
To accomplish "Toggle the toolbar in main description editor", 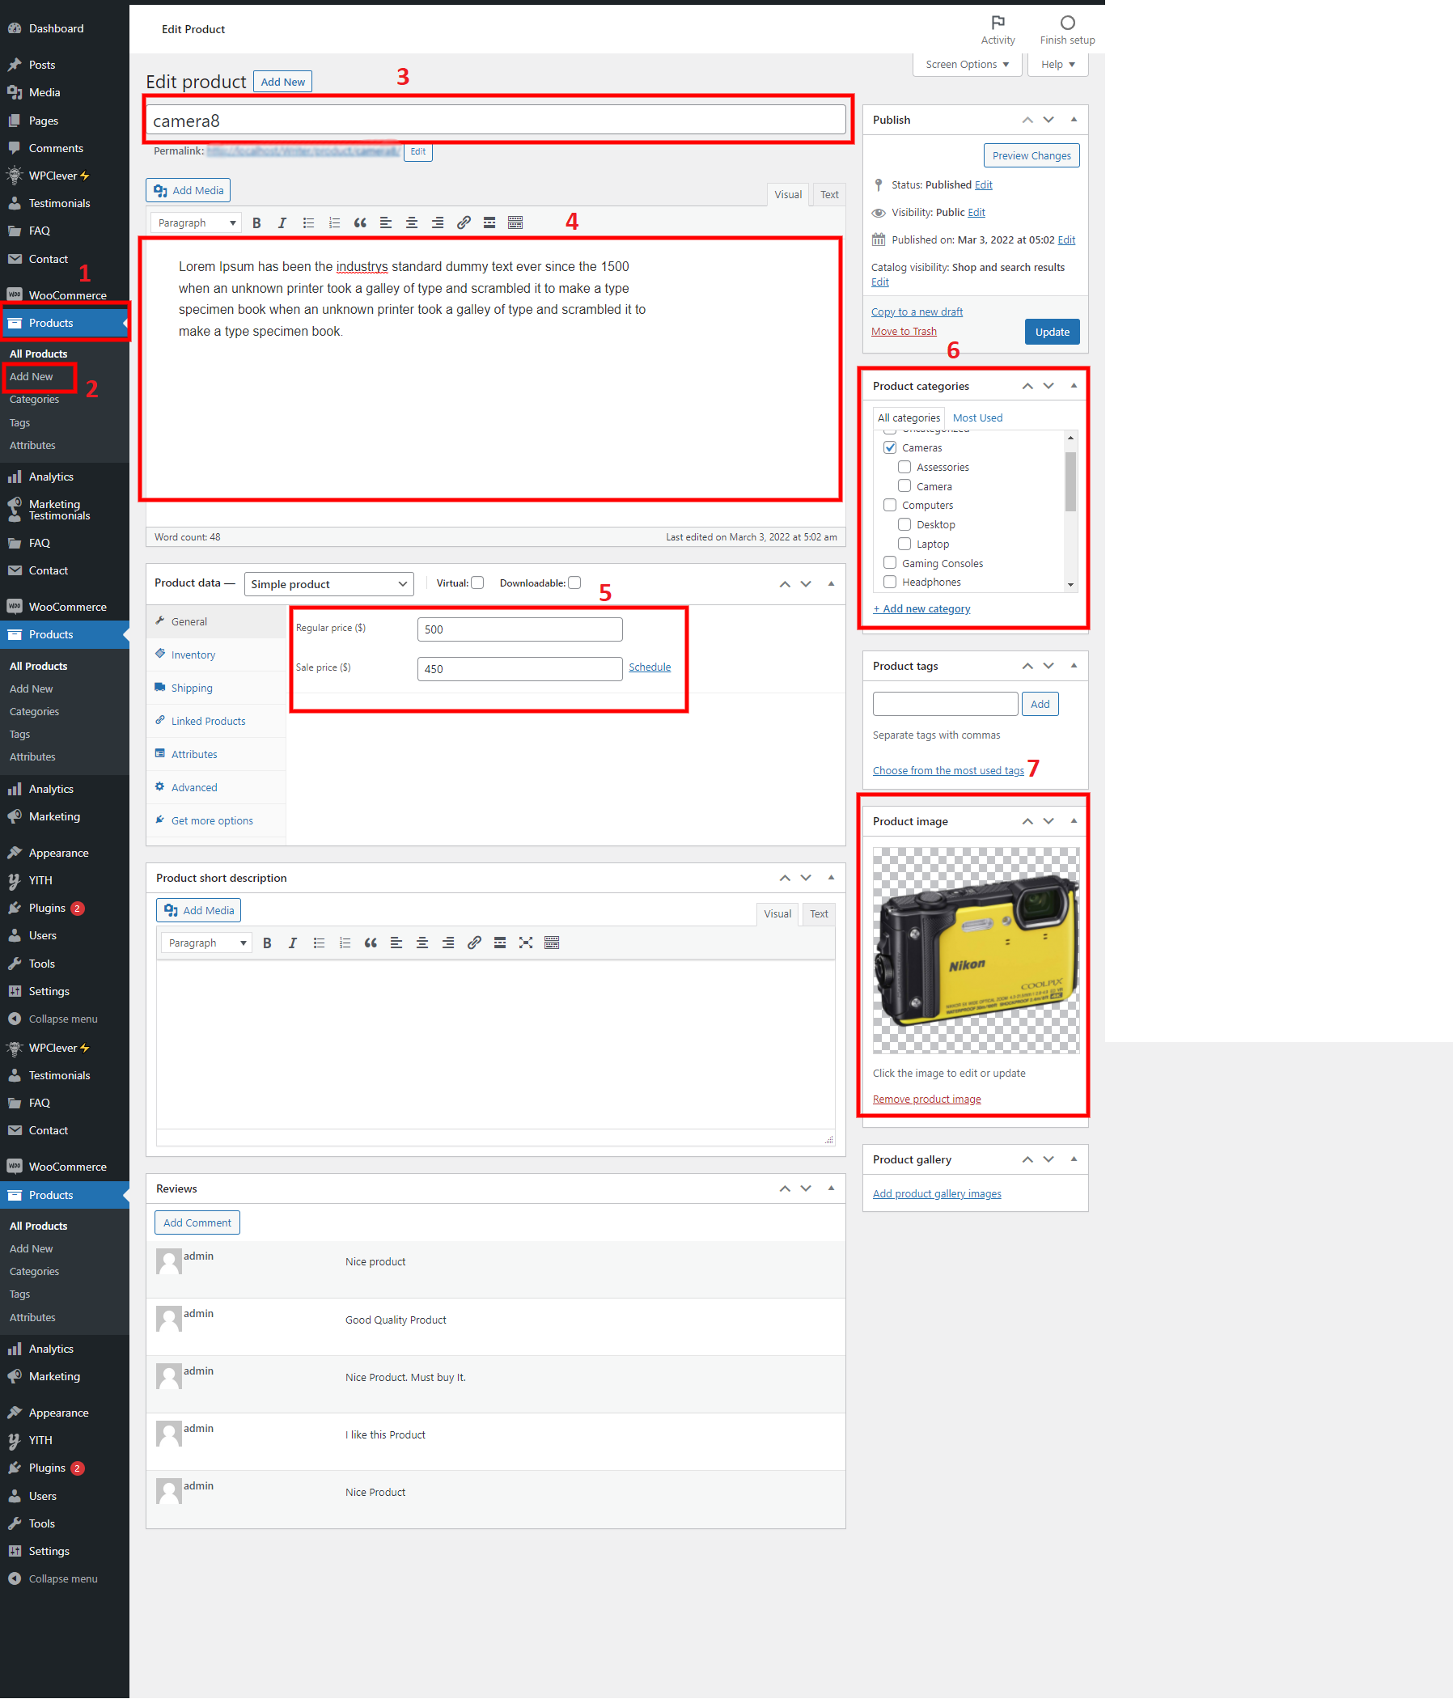I will 515,223.
